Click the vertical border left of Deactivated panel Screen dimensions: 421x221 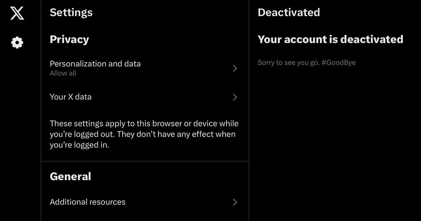coord(249,110)
